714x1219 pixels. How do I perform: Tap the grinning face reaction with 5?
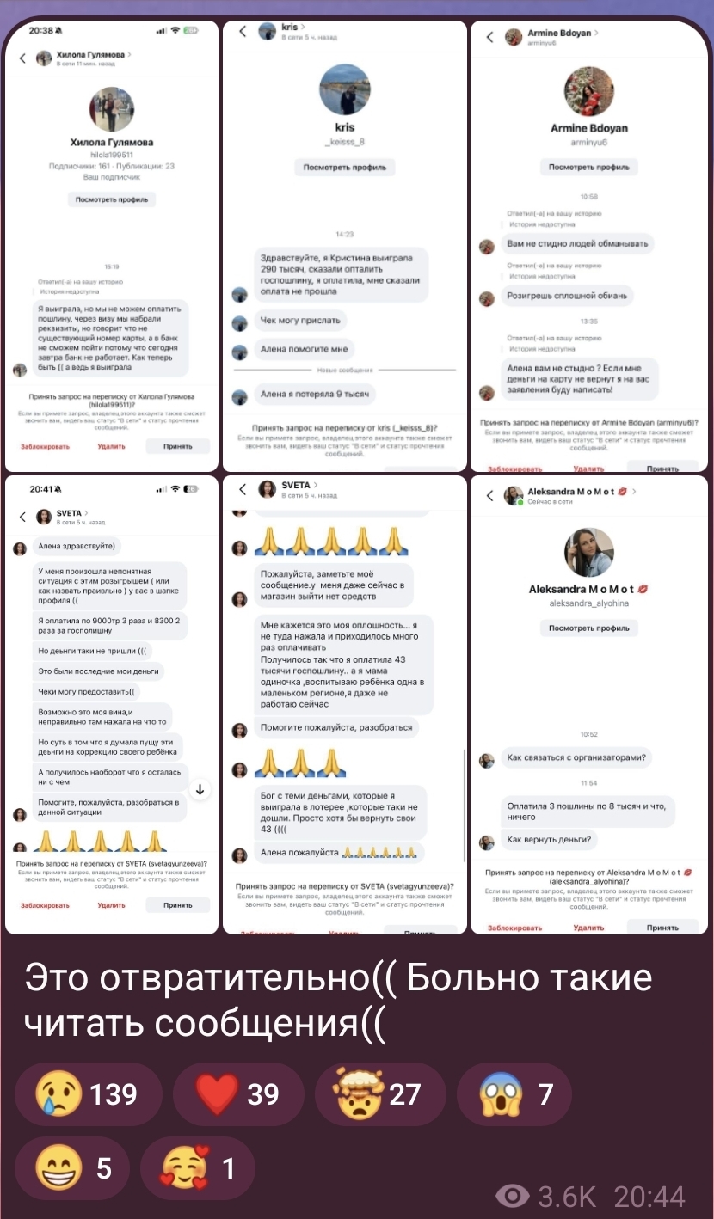coord(72,1168)
